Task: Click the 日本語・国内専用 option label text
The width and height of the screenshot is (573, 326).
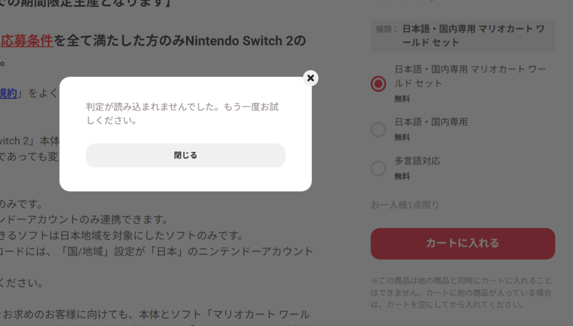Action: pyautogui.click(x=431, y=122)
